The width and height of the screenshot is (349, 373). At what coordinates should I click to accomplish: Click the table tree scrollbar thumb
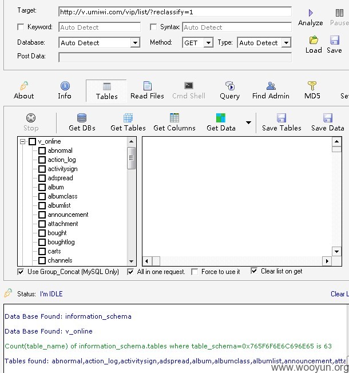[132, 158]
